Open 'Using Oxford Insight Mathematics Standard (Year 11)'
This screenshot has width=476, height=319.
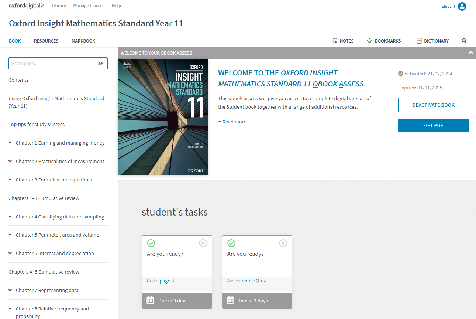coord(56,102)
